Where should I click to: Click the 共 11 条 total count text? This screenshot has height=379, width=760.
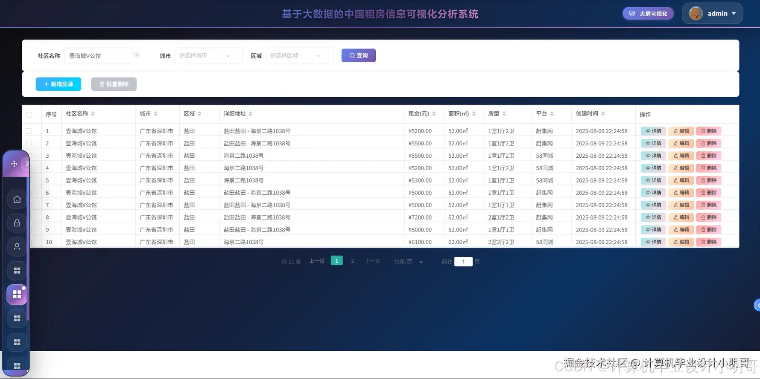point(291,261)
